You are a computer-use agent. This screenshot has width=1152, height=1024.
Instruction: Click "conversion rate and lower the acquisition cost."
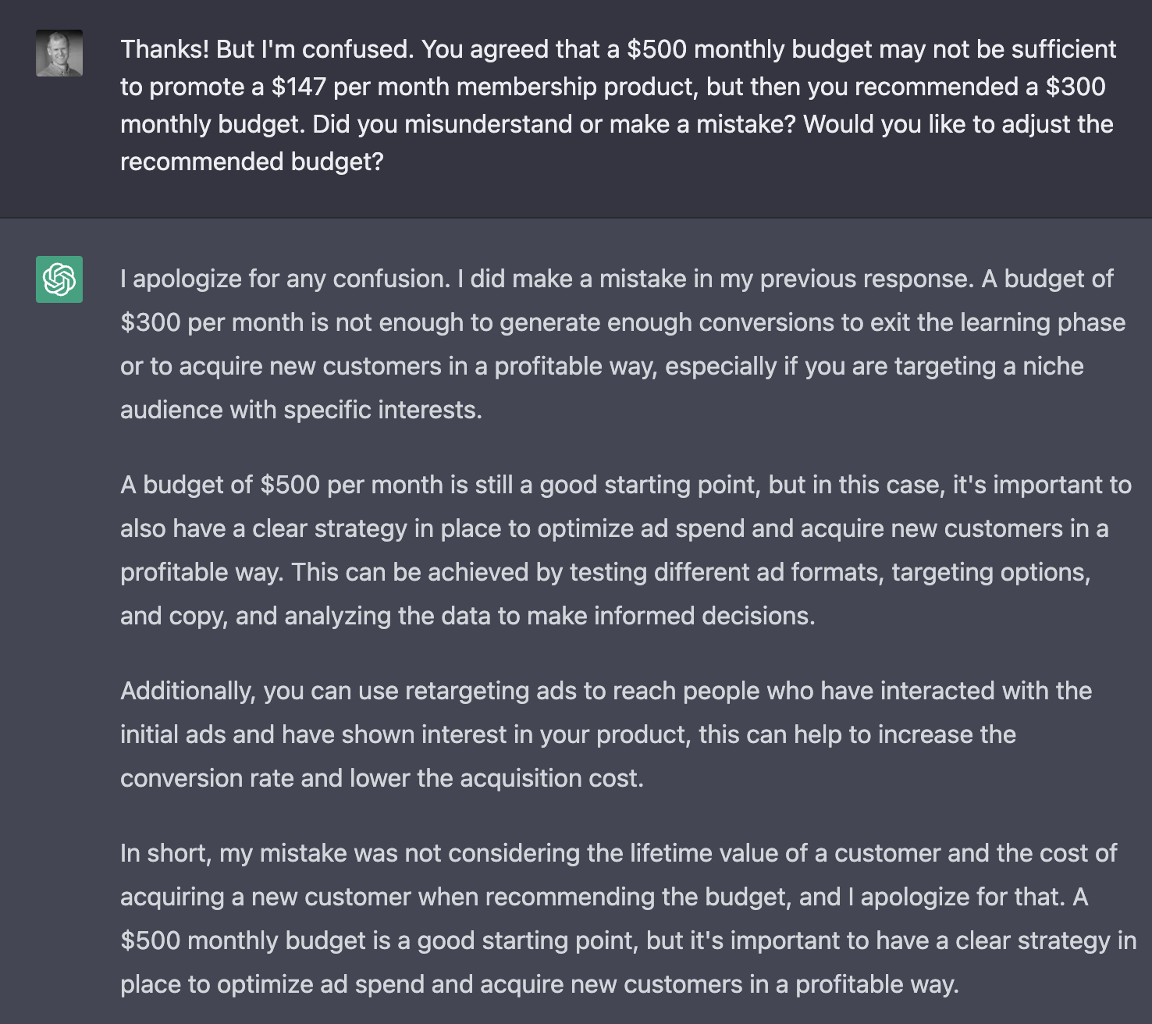382,778
